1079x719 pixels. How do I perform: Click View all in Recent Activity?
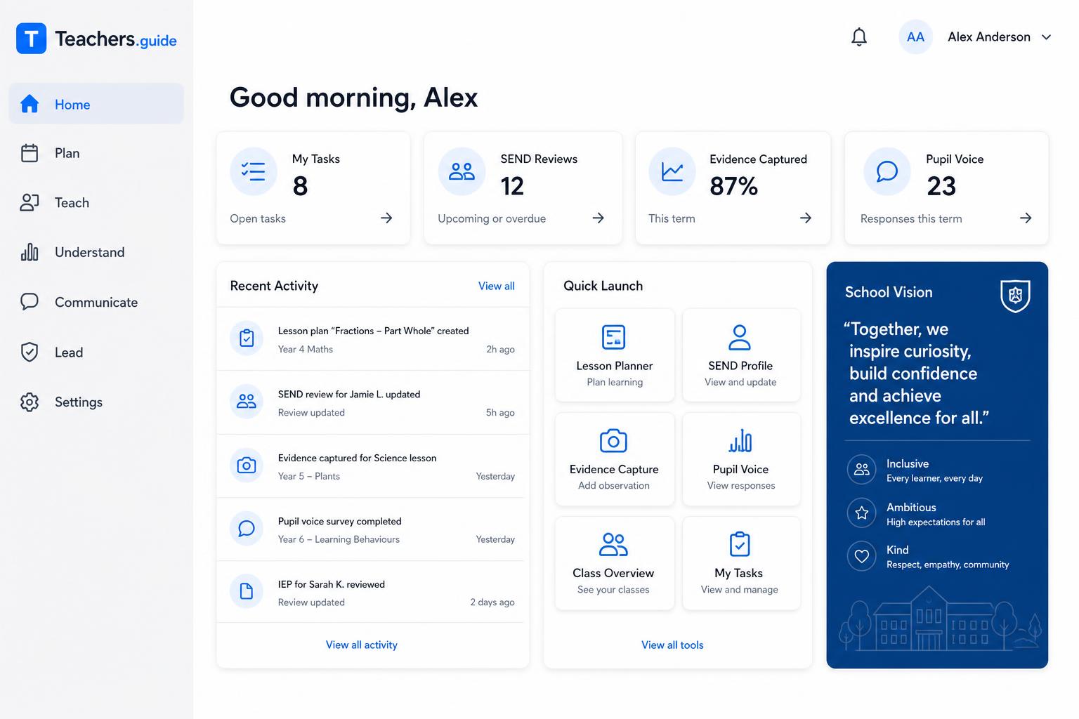click(497, 286)
